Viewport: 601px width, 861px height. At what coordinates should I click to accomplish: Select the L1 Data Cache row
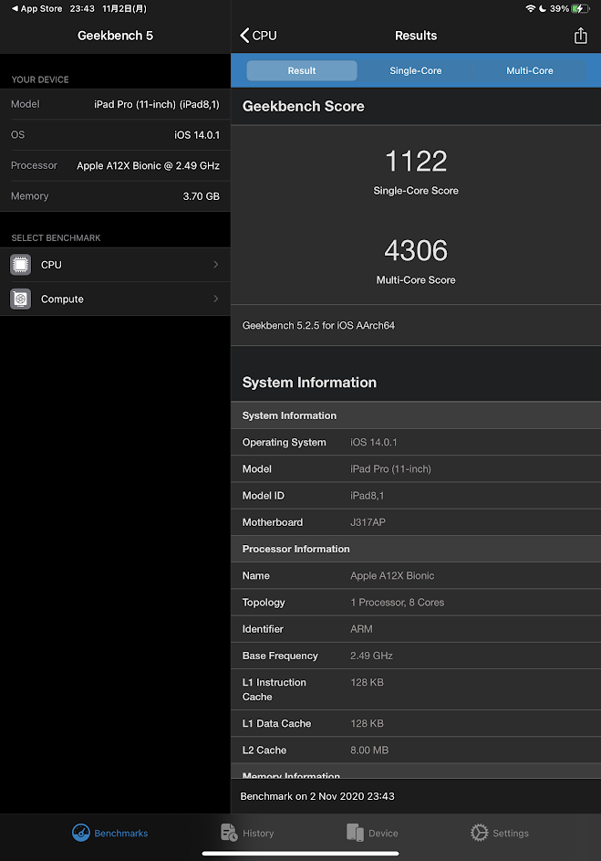point(416,723)
